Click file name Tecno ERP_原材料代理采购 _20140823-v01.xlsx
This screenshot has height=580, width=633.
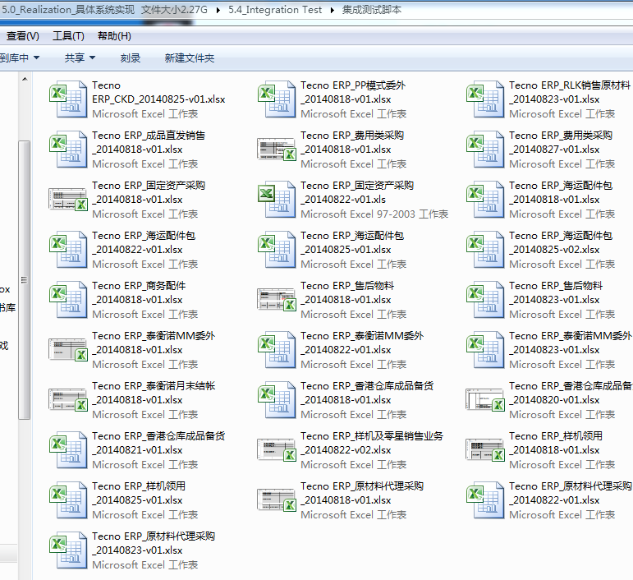[x=154, y=543]
